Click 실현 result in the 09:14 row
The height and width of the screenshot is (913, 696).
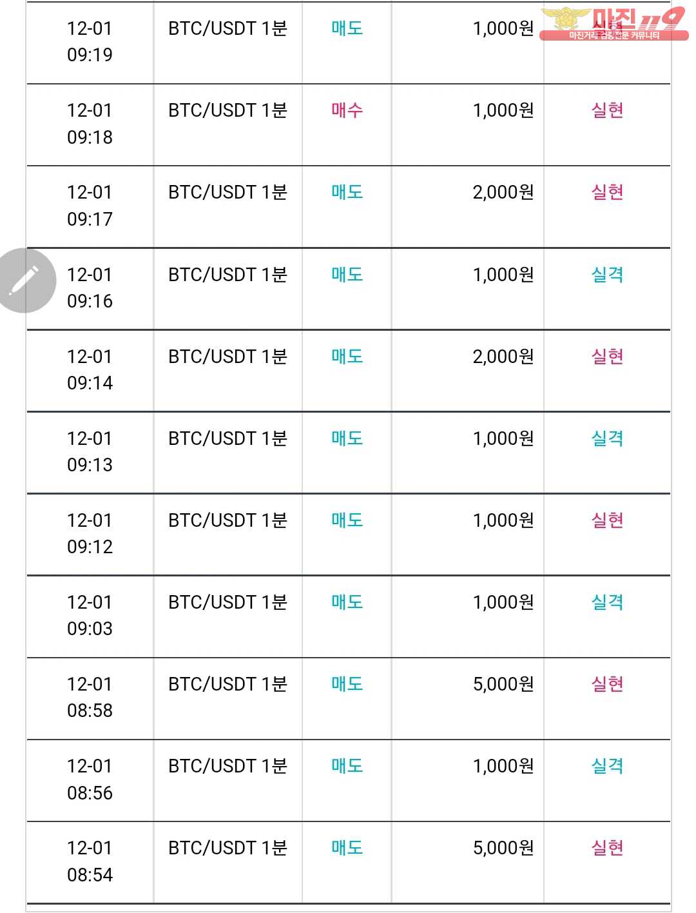(607, 357)
